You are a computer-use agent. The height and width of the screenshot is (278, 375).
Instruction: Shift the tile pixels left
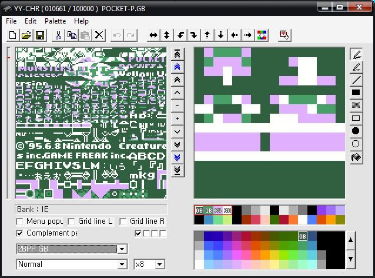pyautogui.click(x=235, y=35)
